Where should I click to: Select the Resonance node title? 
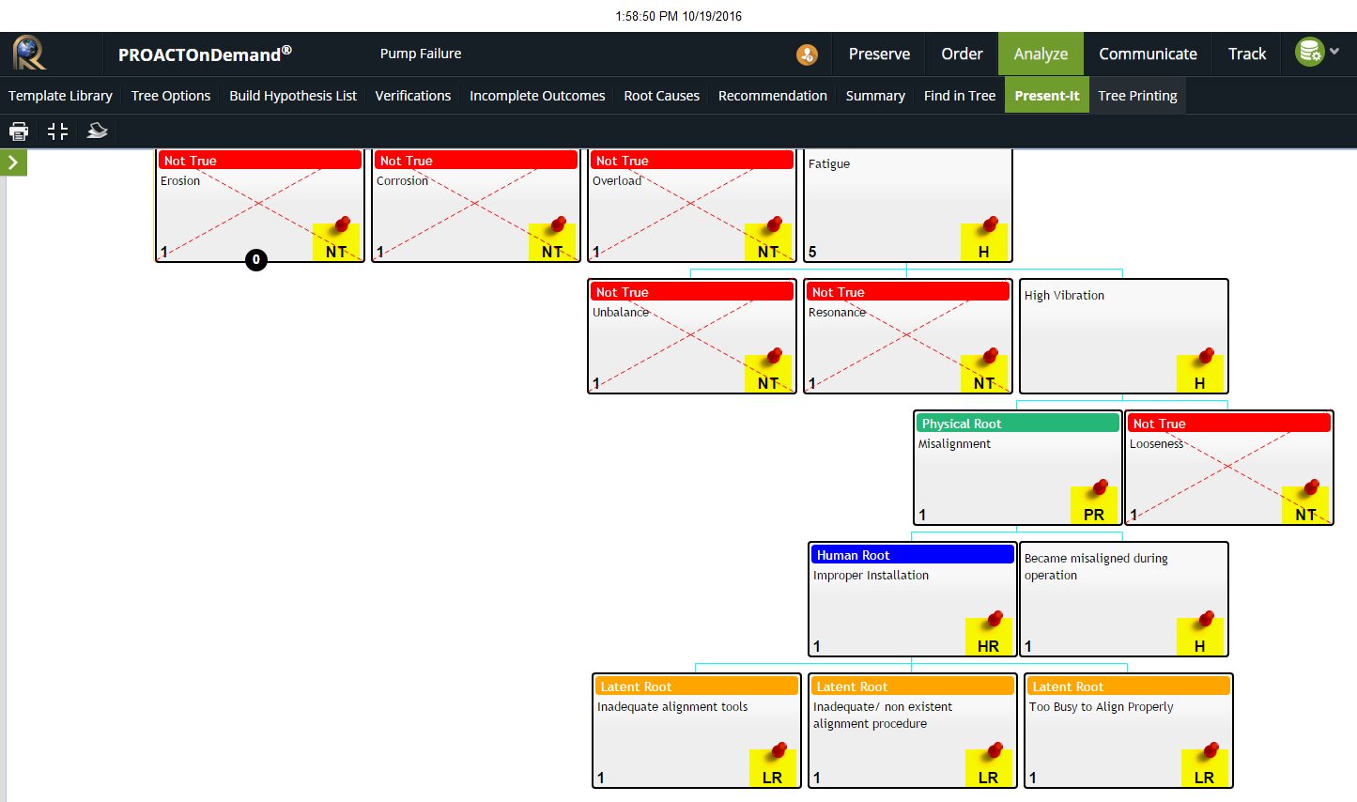click(837, 313)
